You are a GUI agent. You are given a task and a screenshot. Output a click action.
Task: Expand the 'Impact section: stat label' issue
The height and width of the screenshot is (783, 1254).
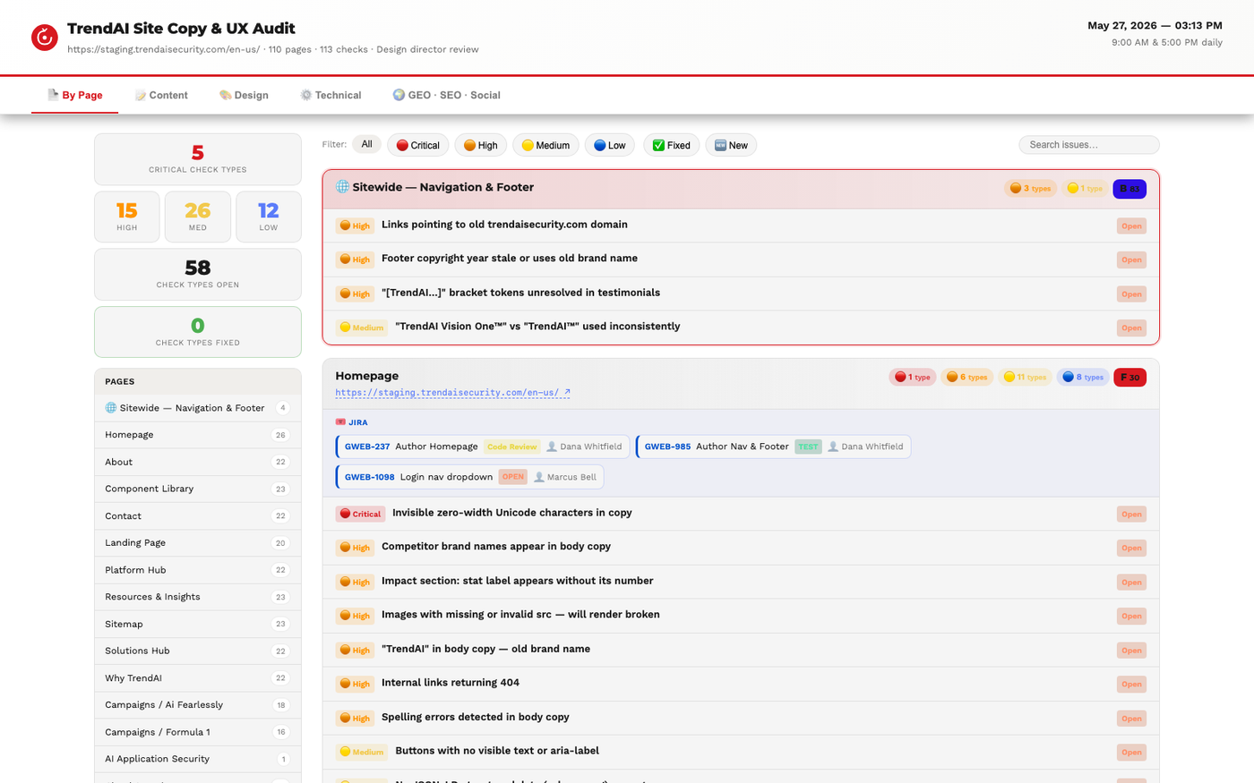pos(741,582)
